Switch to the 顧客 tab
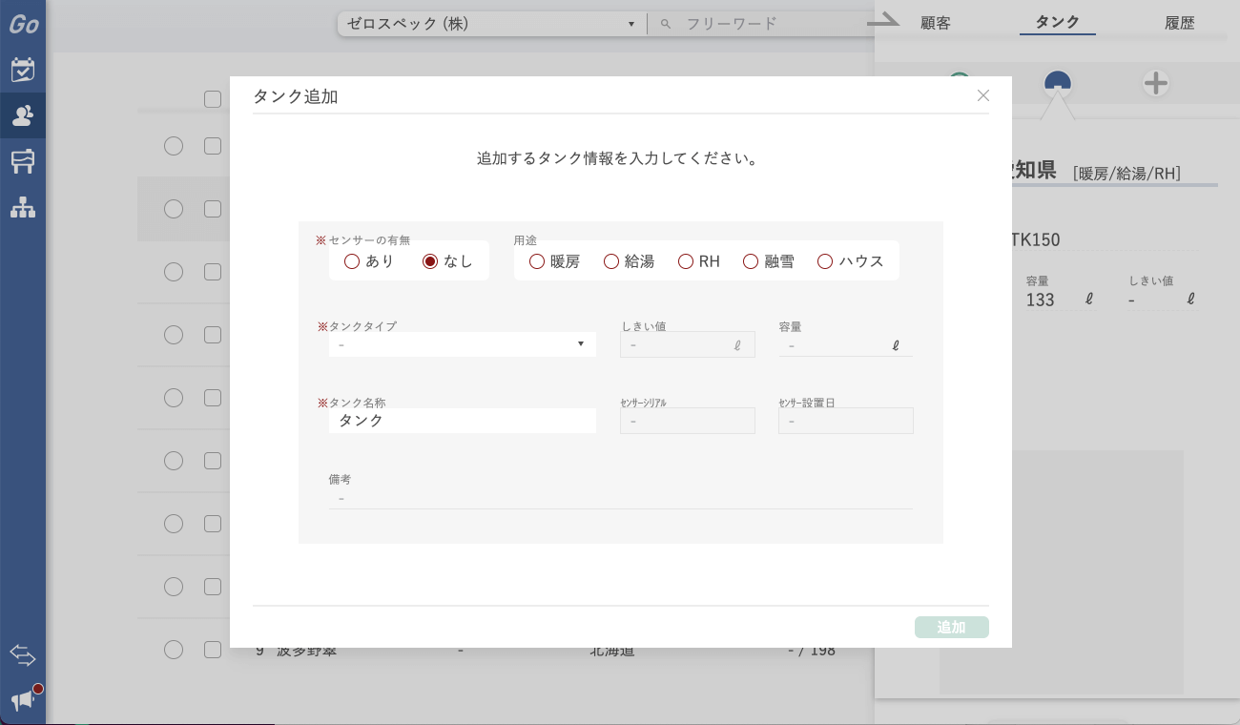 pos(936,23)
